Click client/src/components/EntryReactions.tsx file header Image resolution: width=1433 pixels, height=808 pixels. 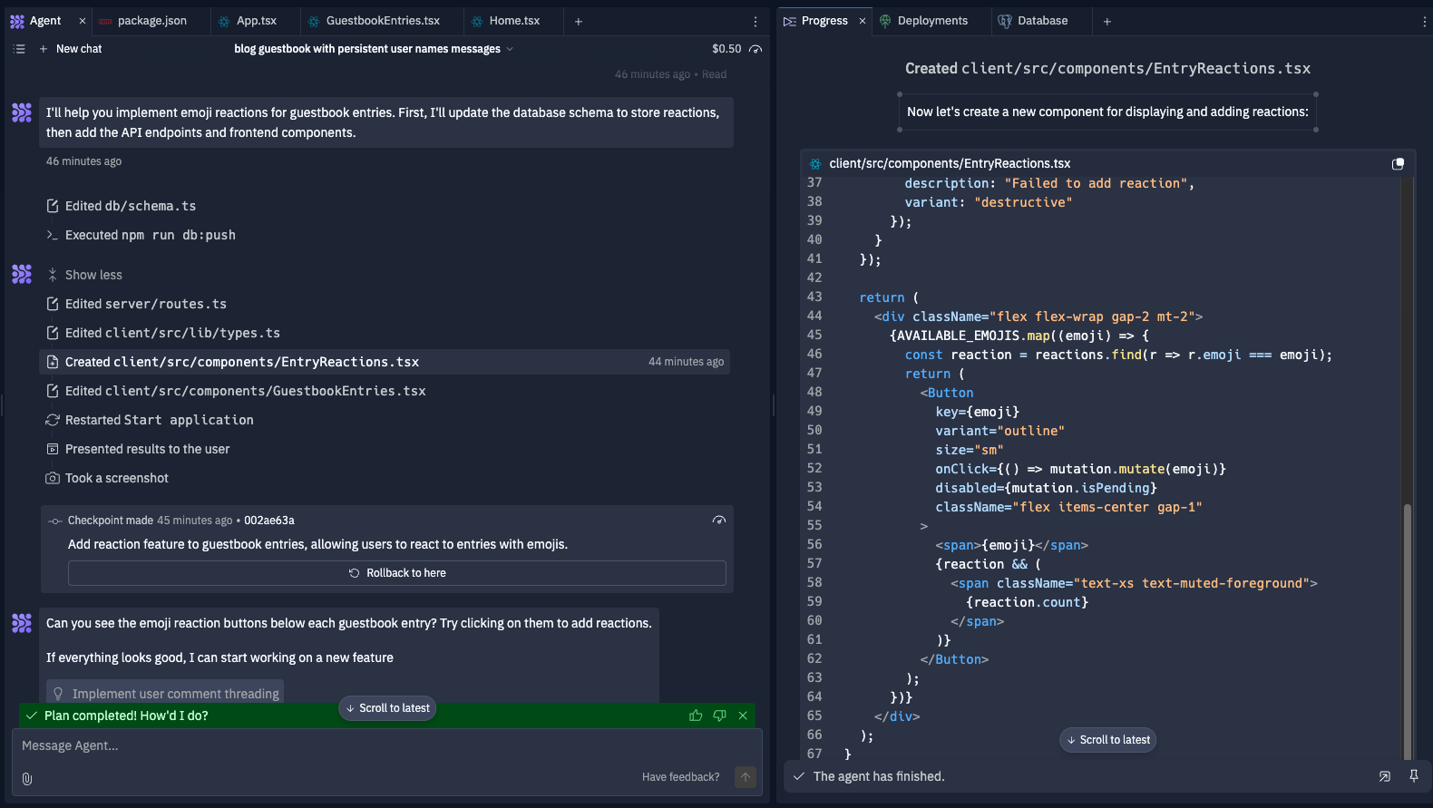point(950,163)
